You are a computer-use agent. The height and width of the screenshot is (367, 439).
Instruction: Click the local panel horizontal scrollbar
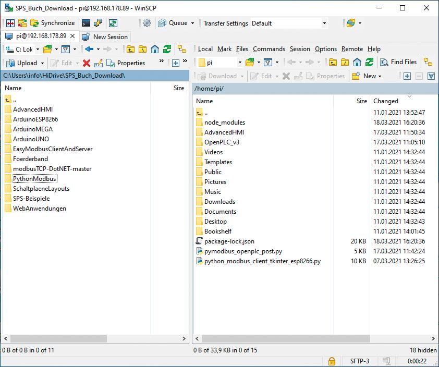[58, 338]
